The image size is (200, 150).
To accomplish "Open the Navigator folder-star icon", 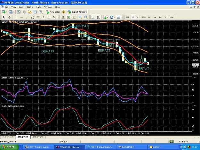I will click(x=29, y=12).
